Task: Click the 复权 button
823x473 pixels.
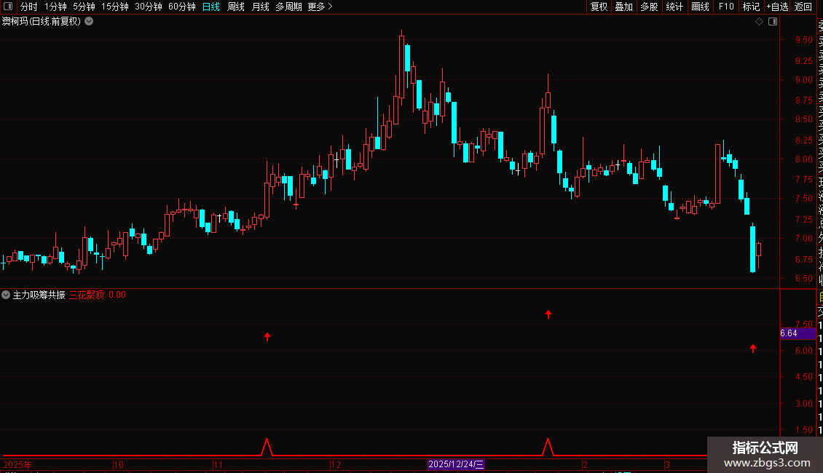Action: coord(599,7)
